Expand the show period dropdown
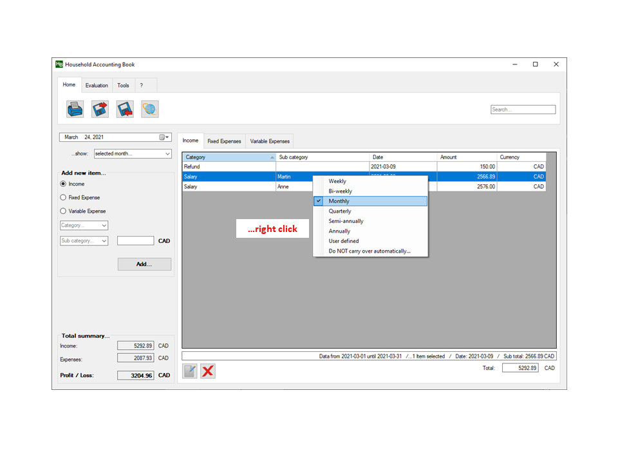 click(167, 154)
